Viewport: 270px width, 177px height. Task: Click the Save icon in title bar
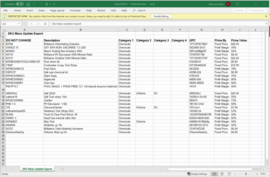point(28,4)
